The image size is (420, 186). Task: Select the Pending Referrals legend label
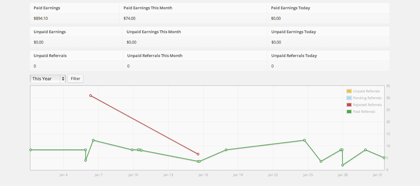(x=367, y=98)
